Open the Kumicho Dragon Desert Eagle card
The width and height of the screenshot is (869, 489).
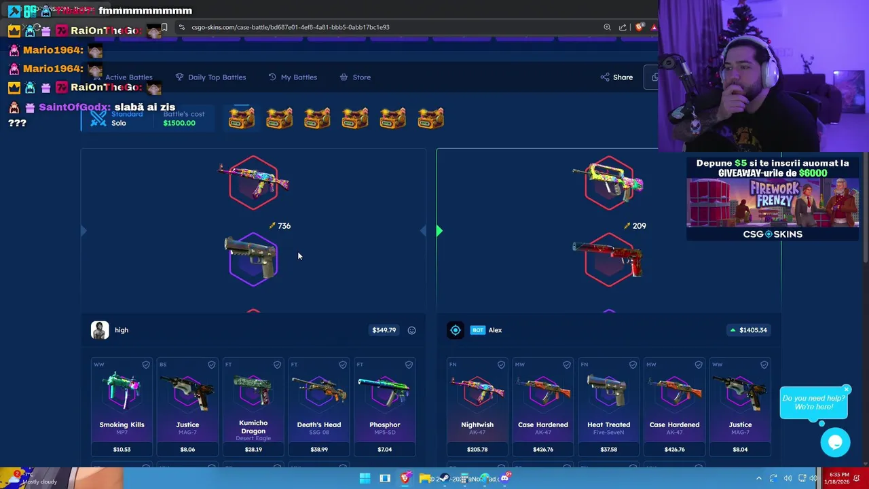point(253,407)
